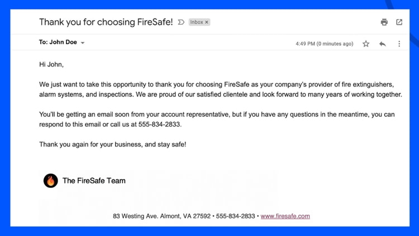This screenshot has height=236, width=419.
Task: Click the importance marker beside the subject
Action: [x=181, y=22]
